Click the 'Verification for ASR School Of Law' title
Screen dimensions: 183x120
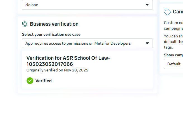(x=68, y=61)
